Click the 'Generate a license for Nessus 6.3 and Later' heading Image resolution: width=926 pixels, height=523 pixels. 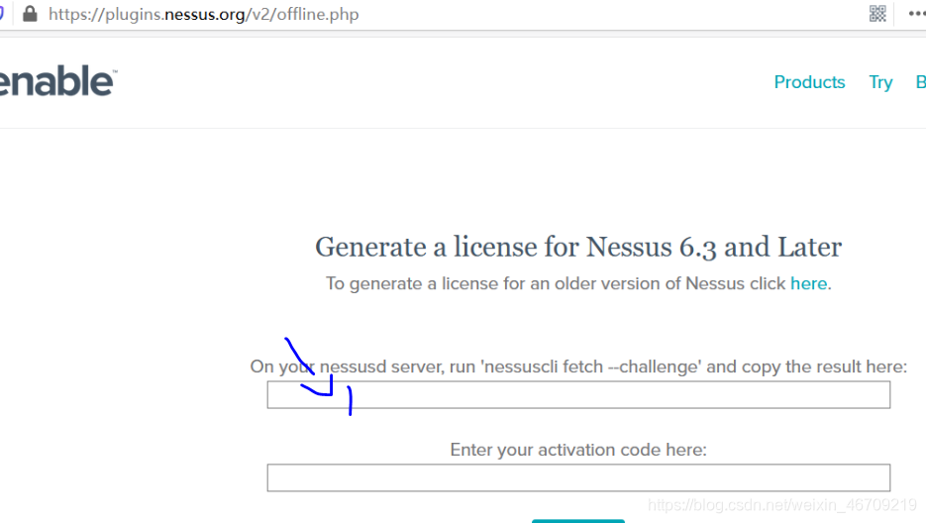578,247
